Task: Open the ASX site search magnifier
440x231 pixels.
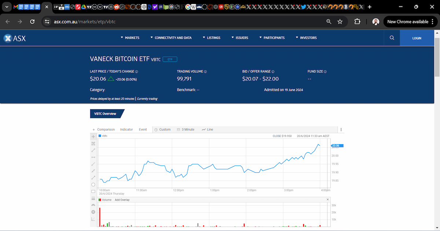Action: (392, 38)
